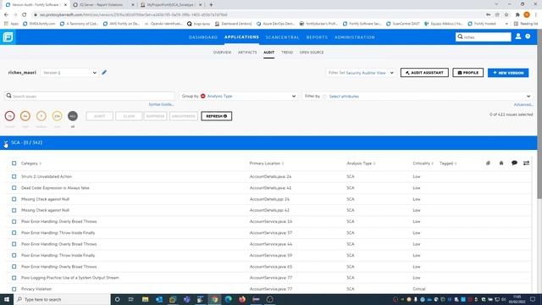
Task: Check the Overly Broad Throws AccountService.java 16 row
Action: 14,221
